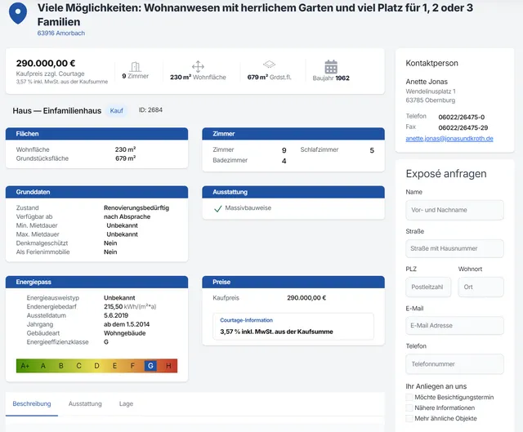
Task: Click the Telefonnummer input field
Action: click(x=454, y=364)
